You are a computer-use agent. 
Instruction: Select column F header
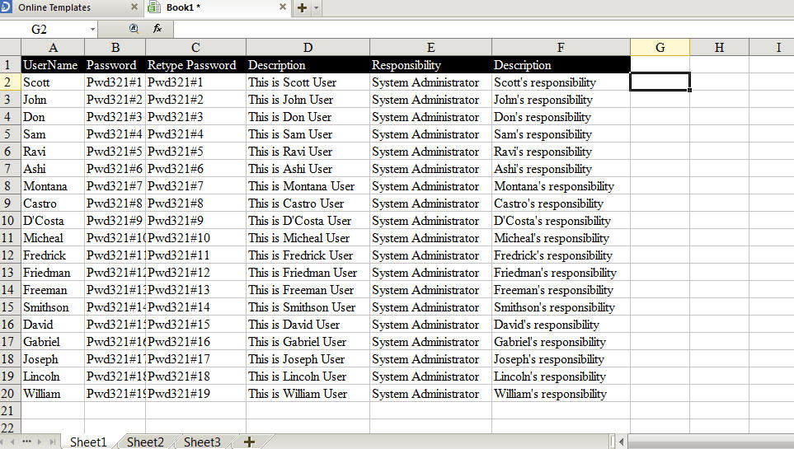click(561, 48)
